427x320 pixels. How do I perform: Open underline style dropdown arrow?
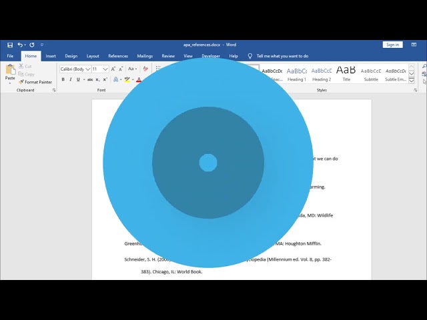point(84,80)
